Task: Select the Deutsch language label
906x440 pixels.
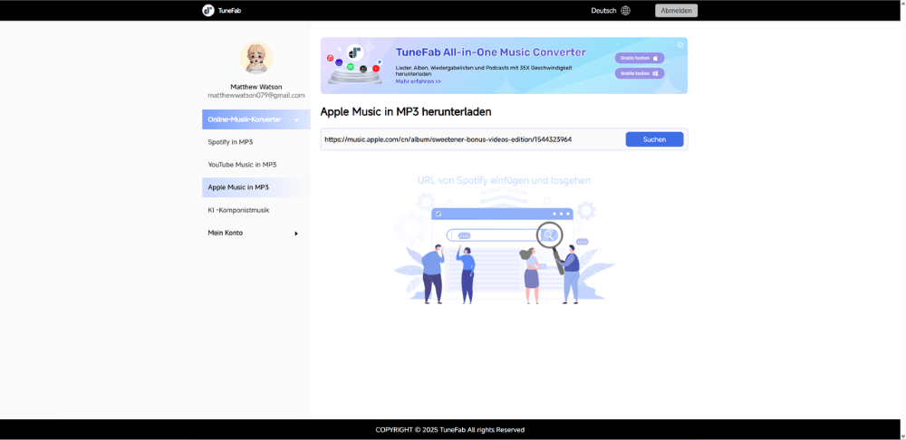Action: tap(603, 10)
